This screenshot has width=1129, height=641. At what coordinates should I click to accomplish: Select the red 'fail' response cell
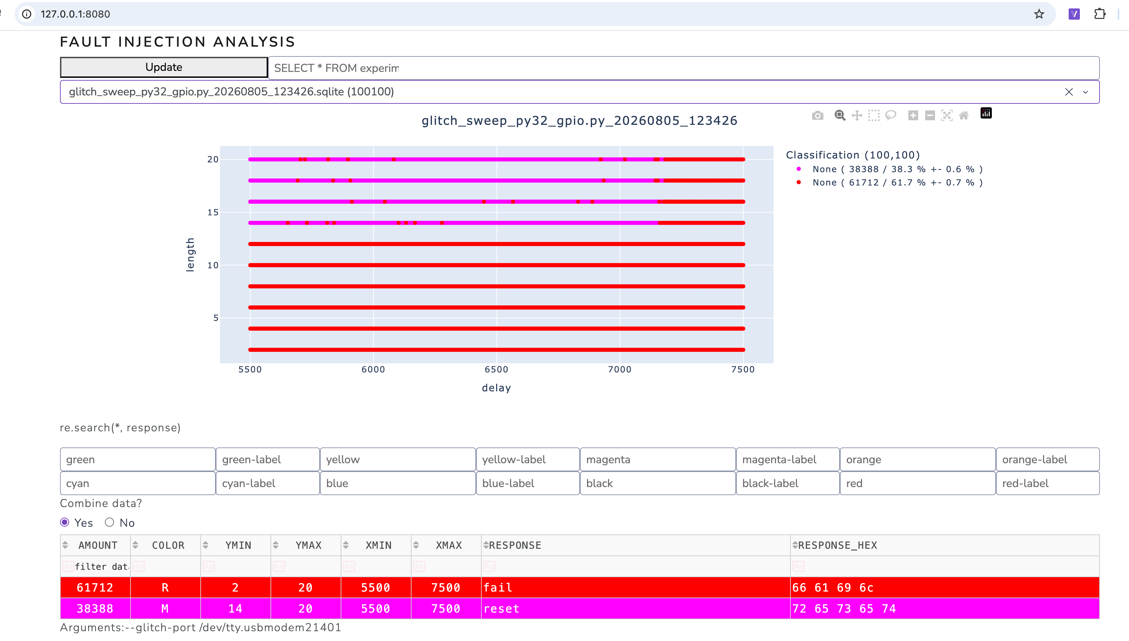point(636,587)
